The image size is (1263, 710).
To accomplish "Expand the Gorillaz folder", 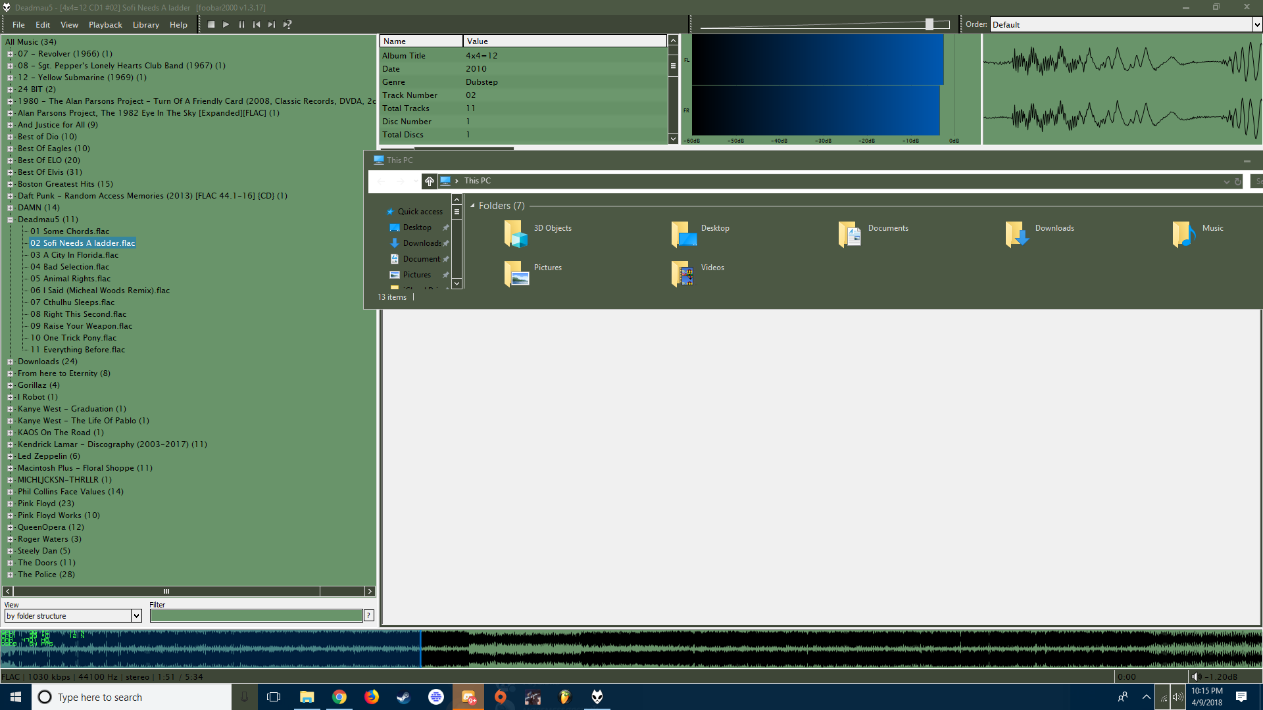I will (11, 385).
